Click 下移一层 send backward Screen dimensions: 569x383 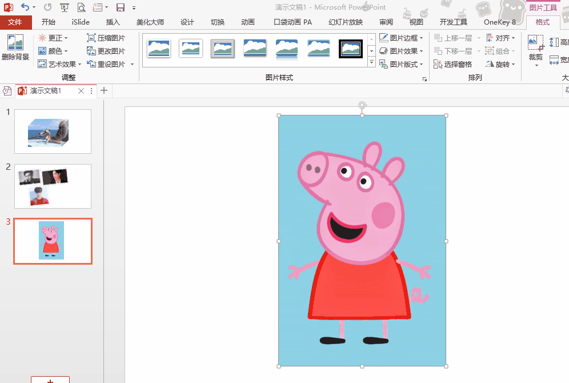point(454,51)
